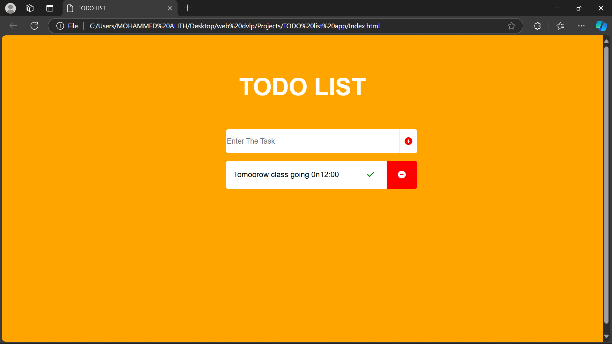
Task: Open the tab actions menu icon
Action: point(50,8)
